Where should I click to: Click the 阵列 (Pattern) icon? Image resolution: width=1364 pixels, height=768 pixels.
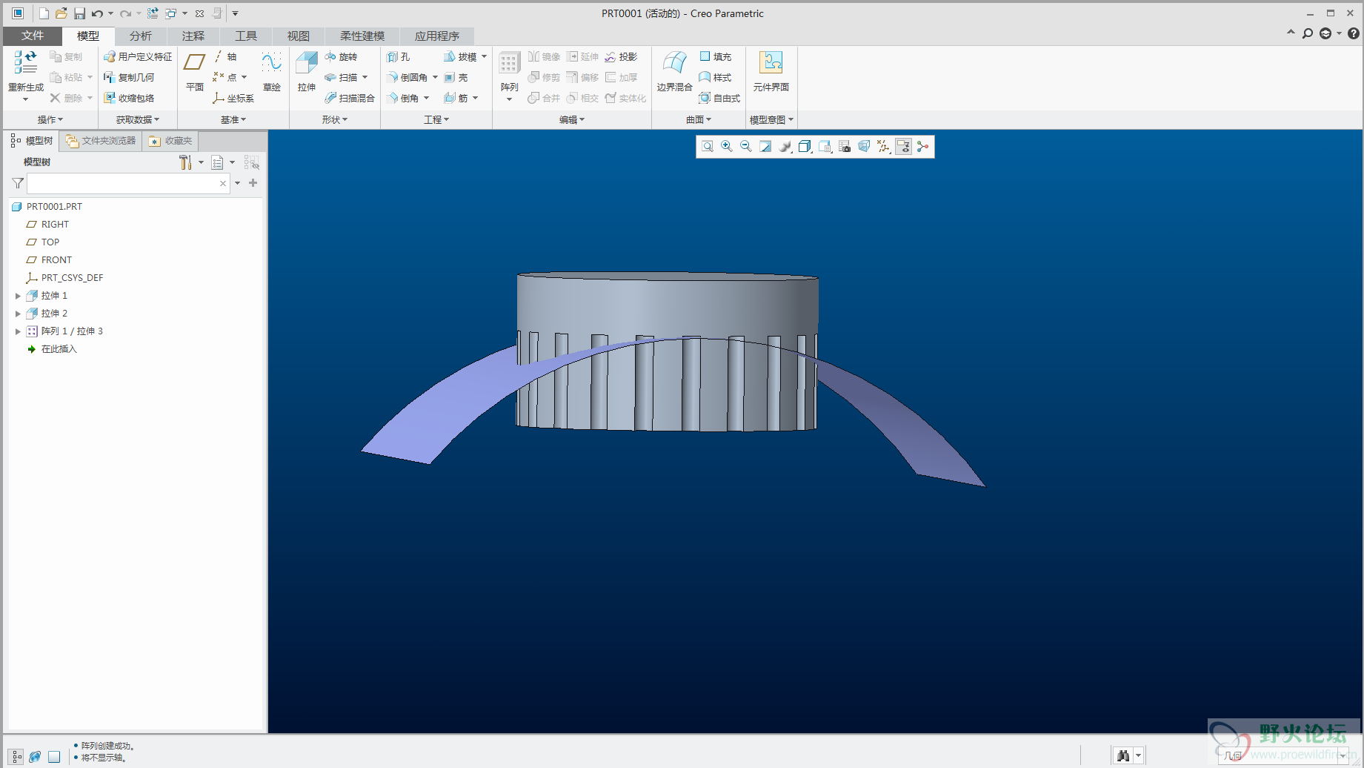(508, 62)
